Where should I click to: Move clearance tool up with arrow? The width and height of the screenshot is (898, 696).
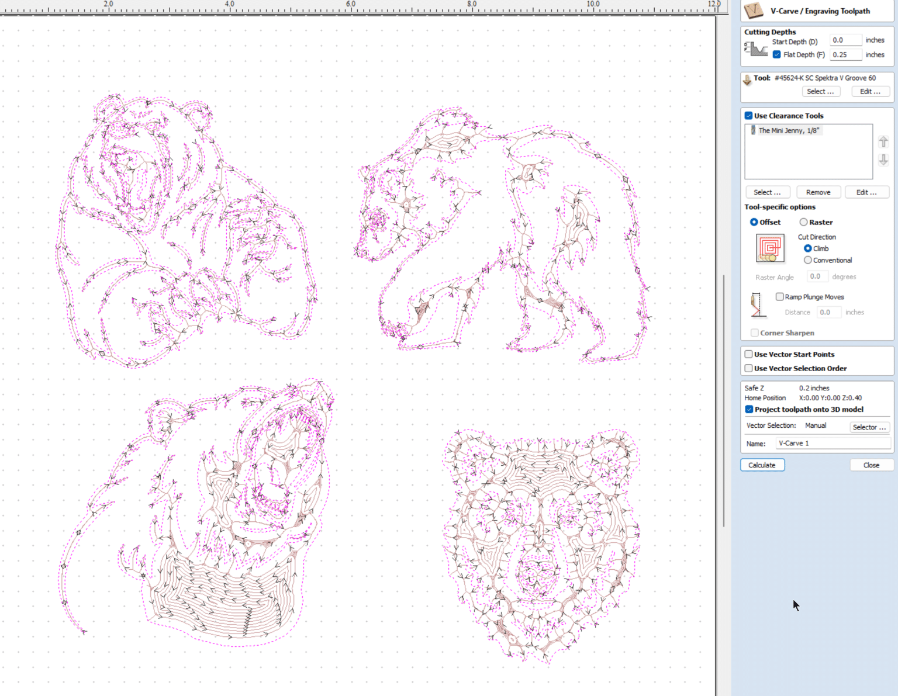pos(883,141)
